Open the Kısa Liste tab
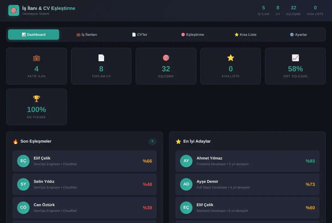This screenshot has width=332, height=223. (x=245, y=35)
